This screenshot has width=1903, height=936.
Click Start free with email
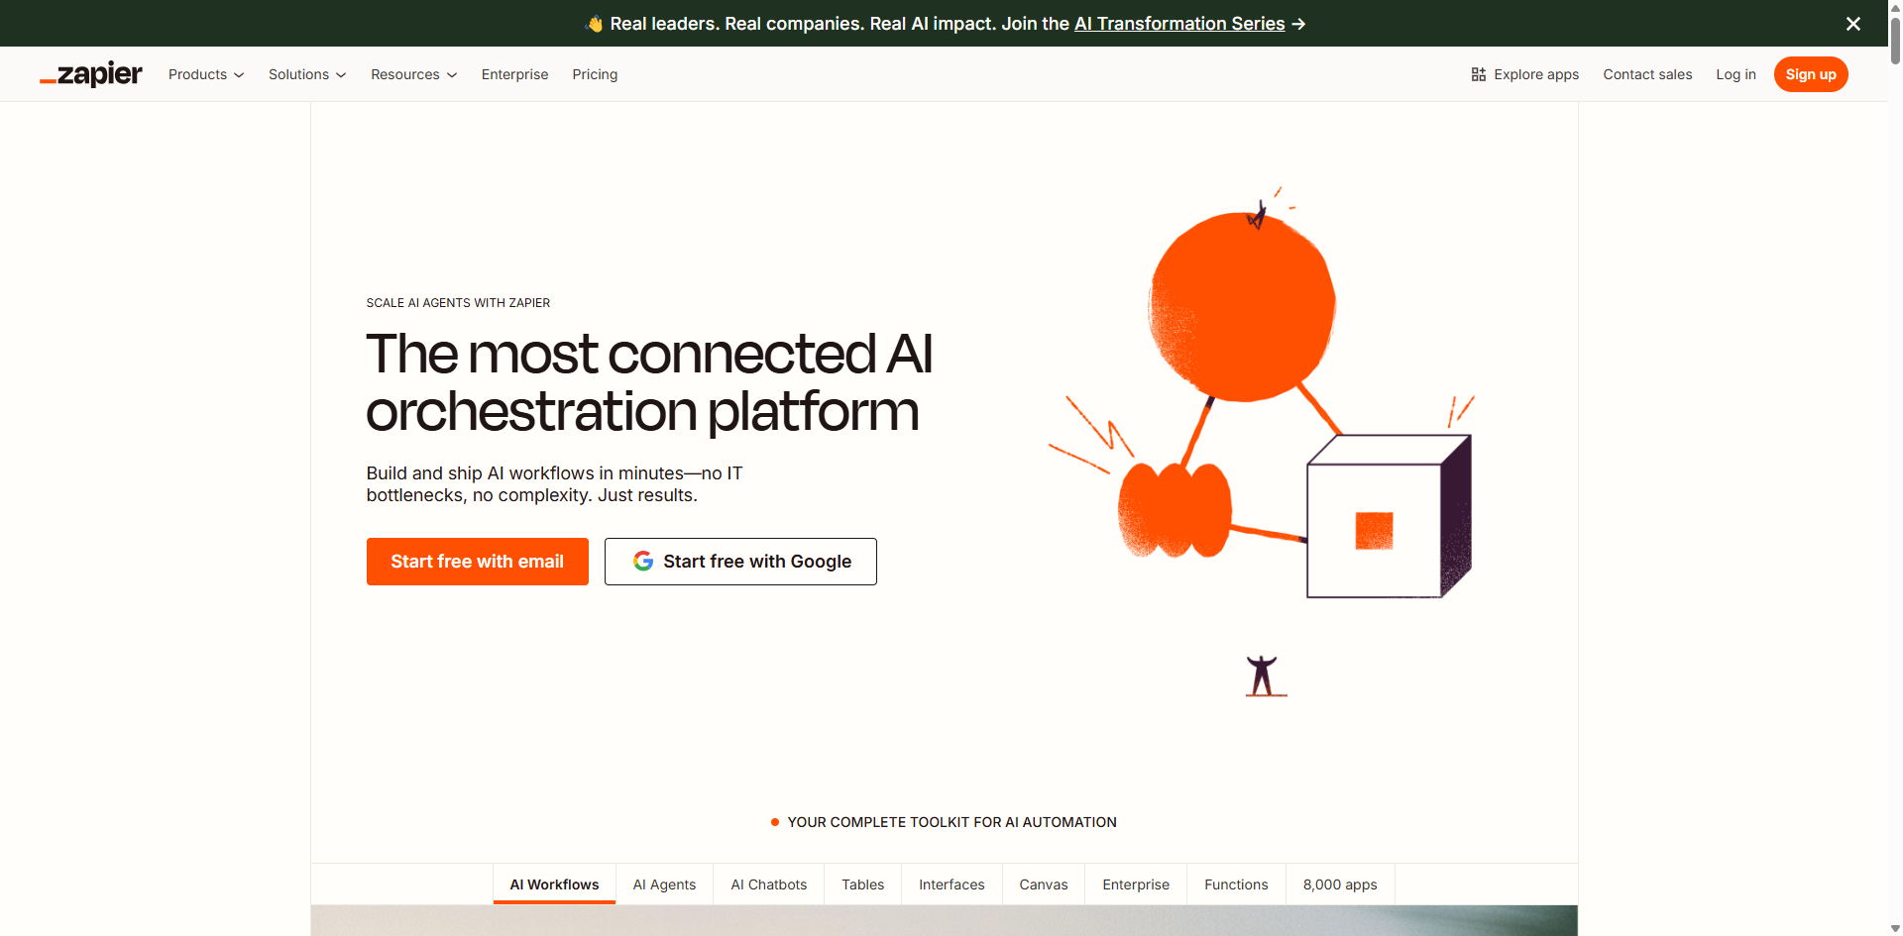pyautogui.click(x=477, y=561)
